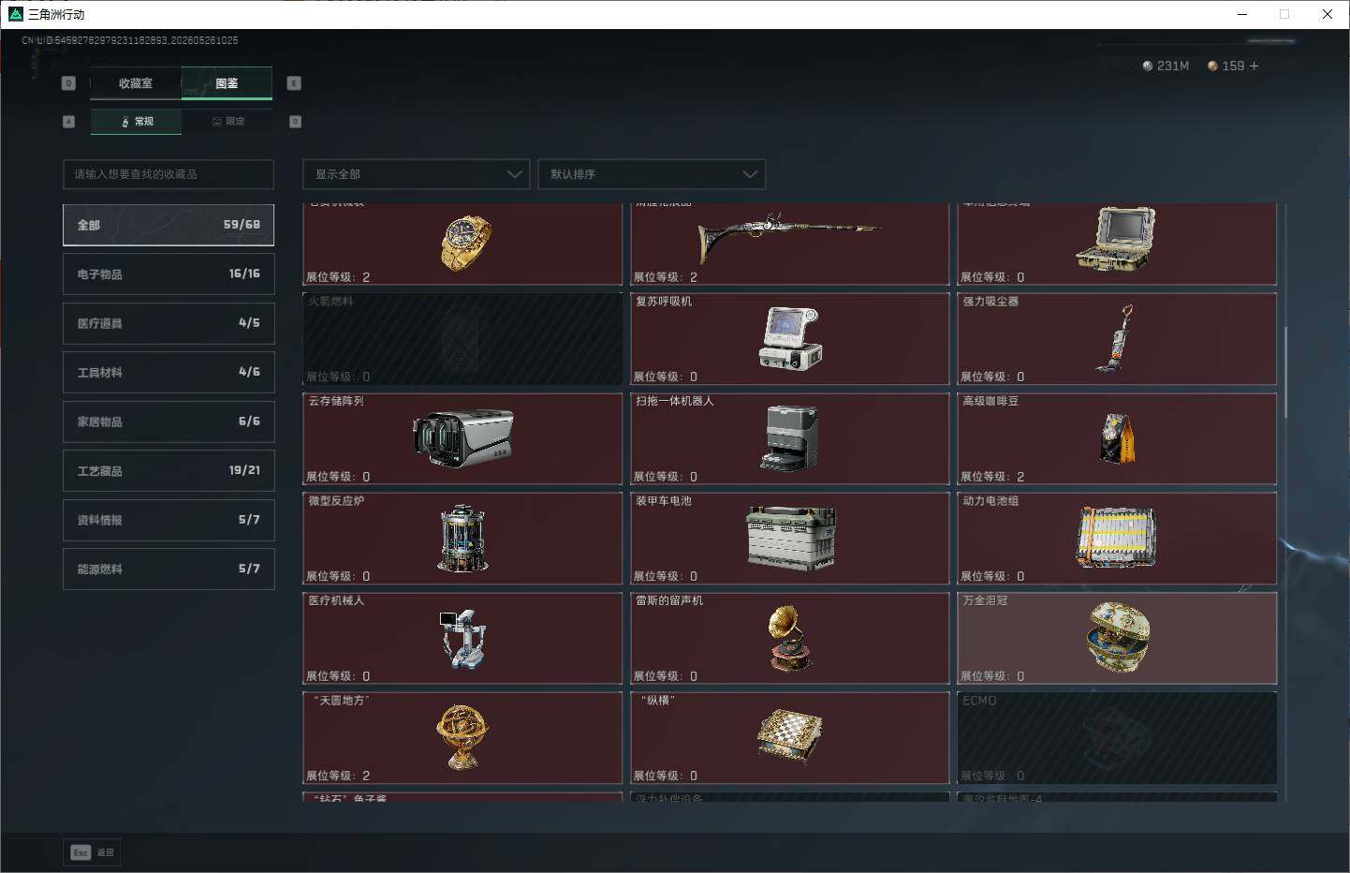
Task: Select the antique flintlock rifle item
Action: click(x=790, y=244)
